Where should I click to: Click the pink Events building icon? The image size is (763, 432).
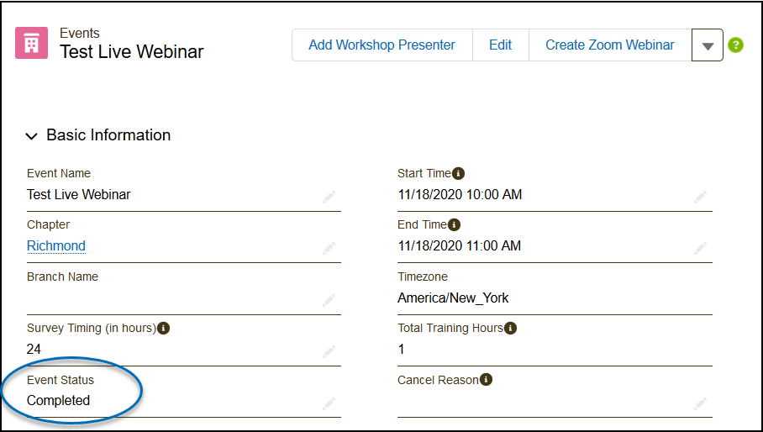click(x=31, y=43)
